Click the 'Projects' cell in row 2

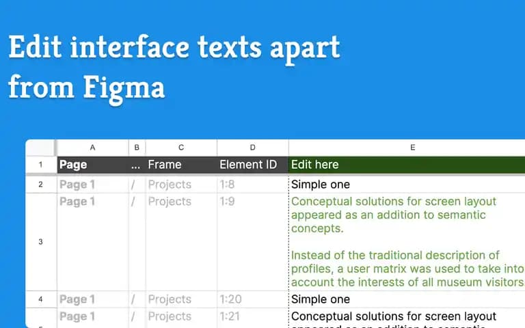point(181,184)
